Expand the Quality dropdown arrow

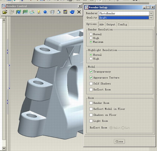[x=151, y=18]
